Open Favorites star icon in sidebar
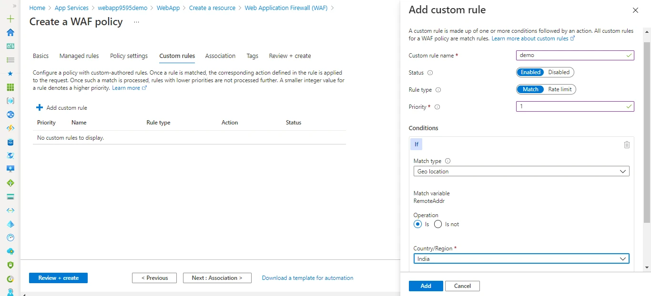This screenshot has height=296, width=651. point(10,74)
